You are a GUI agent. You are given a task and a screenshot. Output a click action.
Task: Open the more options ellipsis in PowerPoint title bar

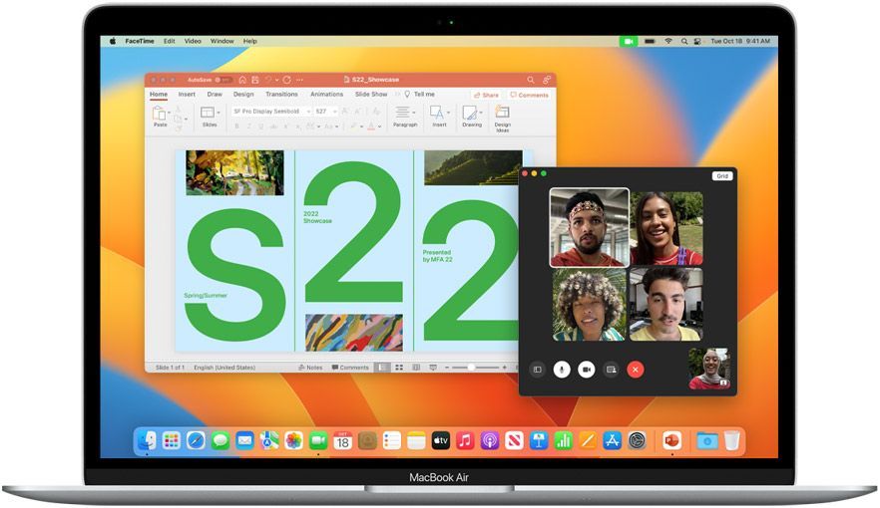coord(299,80)
